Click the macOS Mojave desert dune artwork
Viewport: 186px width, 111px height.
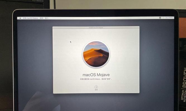(x=96, y=54)
